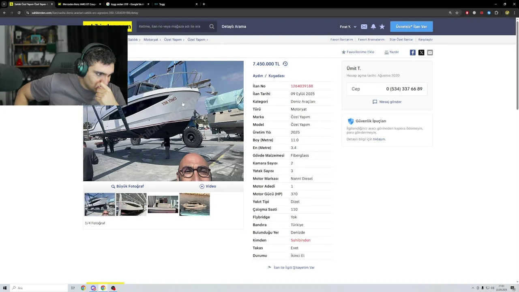Open notifications bell icon in header
The width and height of the screenshot is (519, 292).
point(373,27)
